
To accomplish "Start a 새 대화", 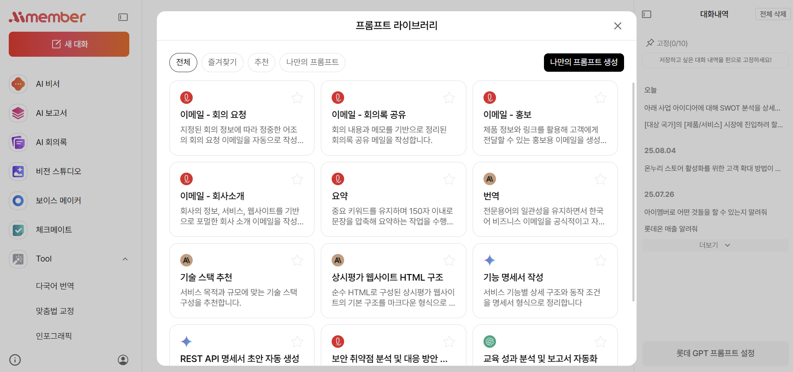I will pyautogui.click(x=69, y=44).
